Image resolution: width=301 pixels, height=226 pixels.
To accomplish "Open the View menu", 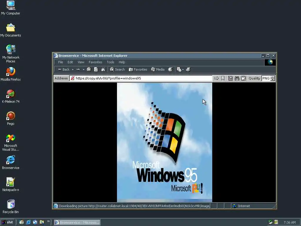I will 81,62.
